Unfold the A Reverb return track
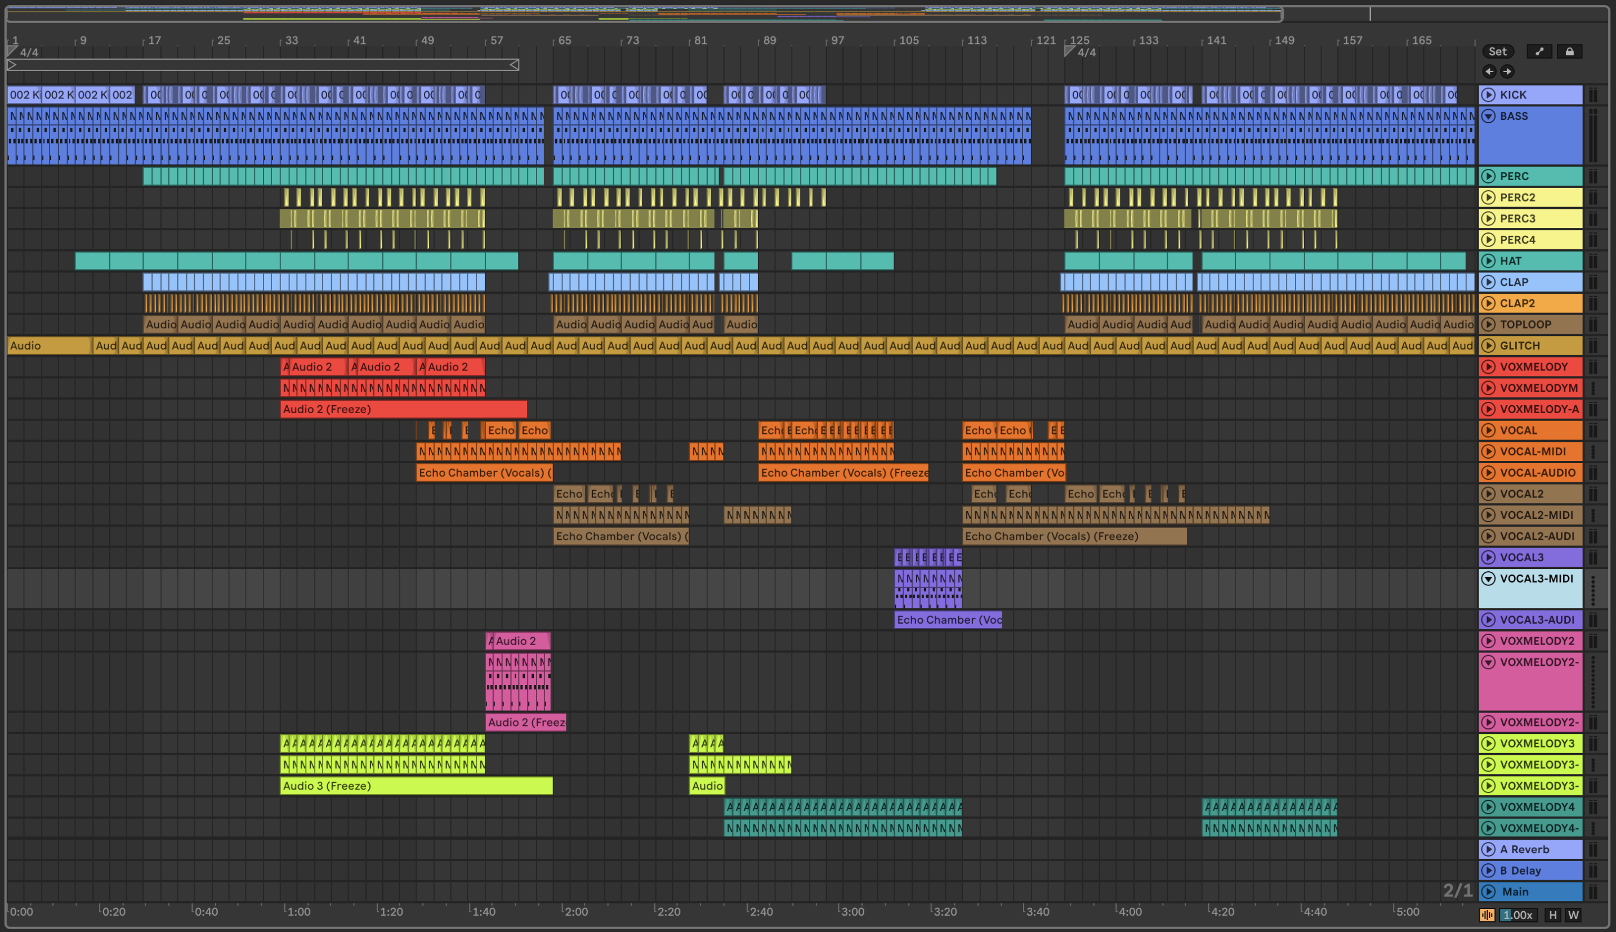Image resolution: width=1616 pixels, height=932 pixels. coord(1489,849)
